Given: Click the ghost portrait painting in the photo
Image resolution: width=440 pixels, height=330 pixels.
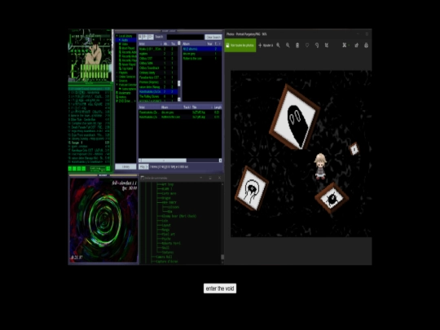Looking at the screenshot, I should pyautogui.click(x=294, y=117).
